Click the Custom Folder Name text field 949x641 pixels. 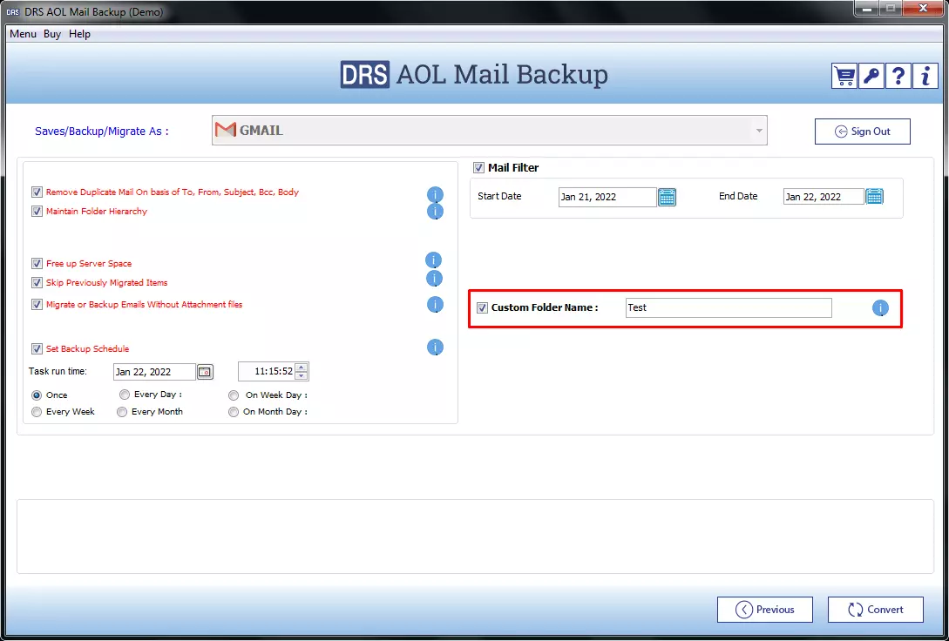729,307
